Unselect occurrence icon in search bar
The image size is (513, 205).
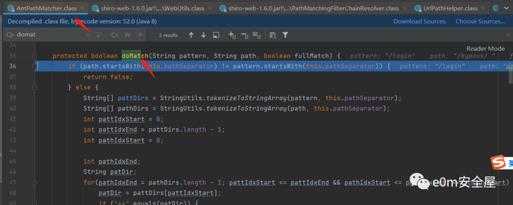pyautogui.click(x=245, y=35)
